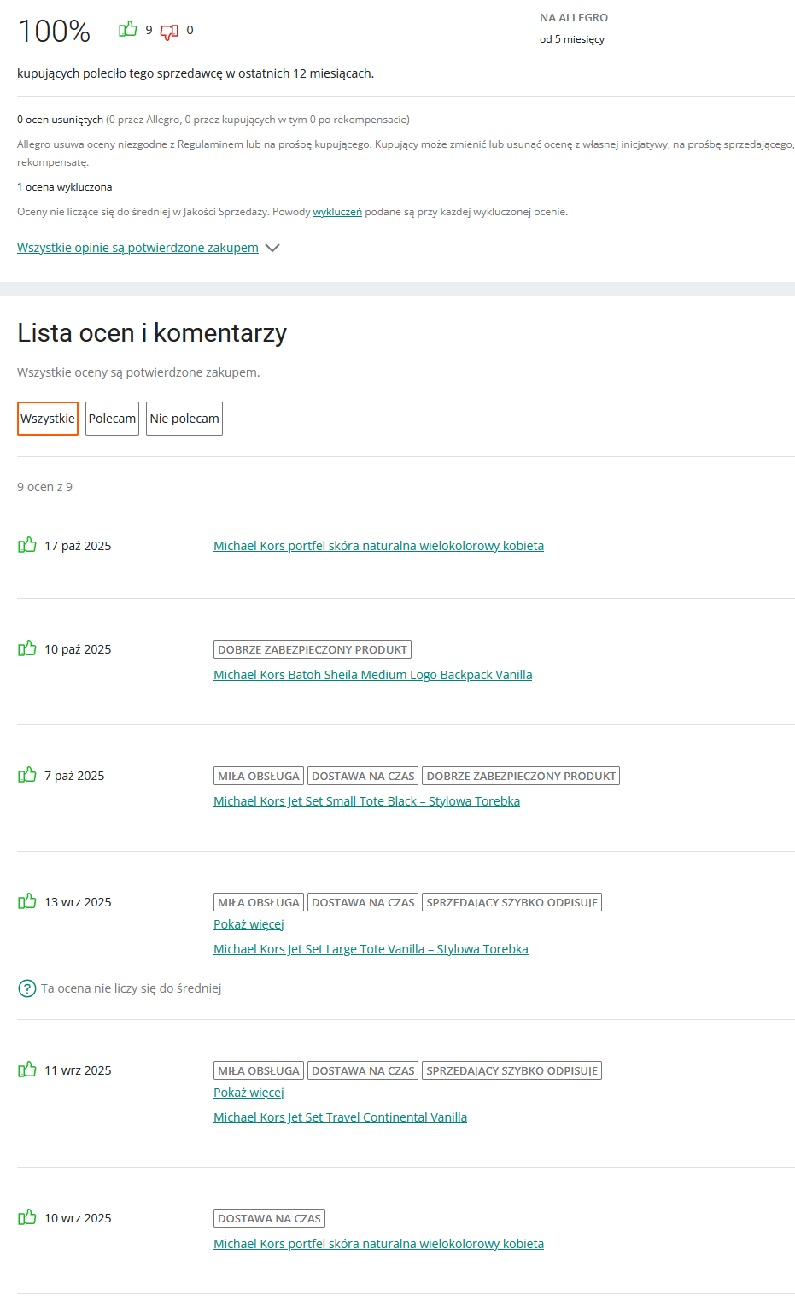The width and height of the screenshot is (795, 1313).
Task: Click thumbs-up icon beside 7 paź 2025 review
Action: (x=27, y=775)
